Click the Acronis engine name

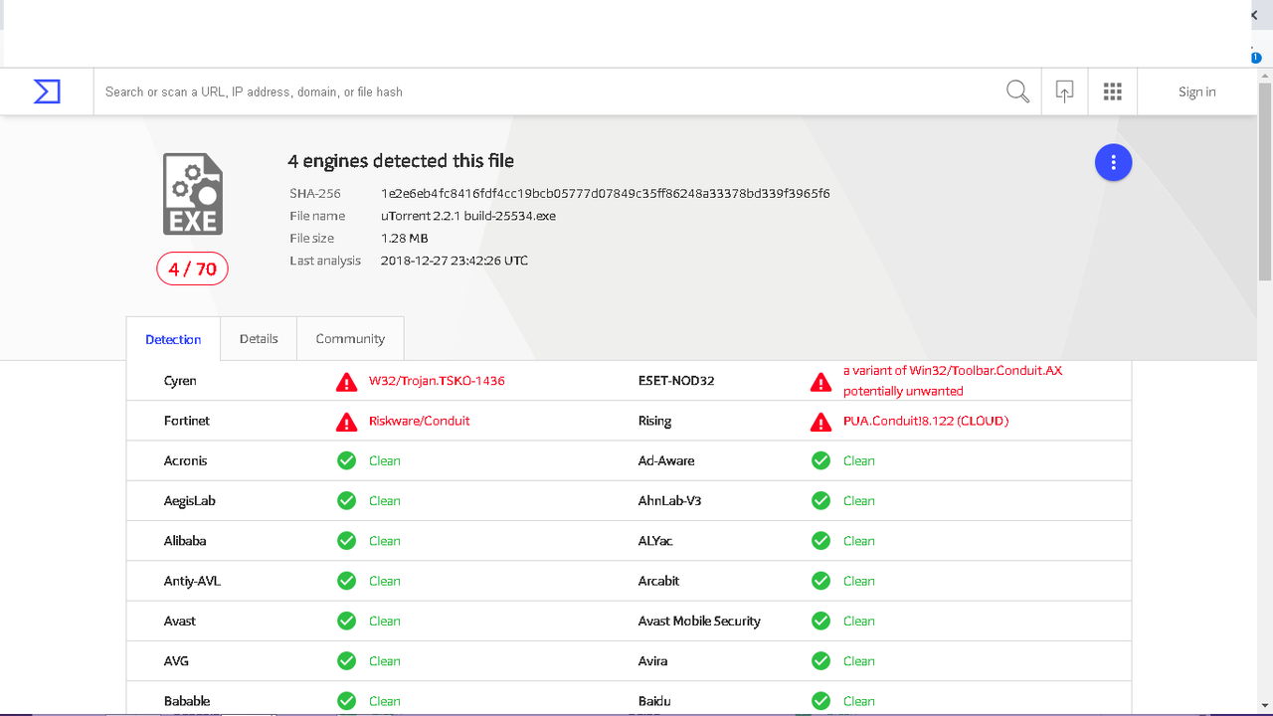pos(186,460)
